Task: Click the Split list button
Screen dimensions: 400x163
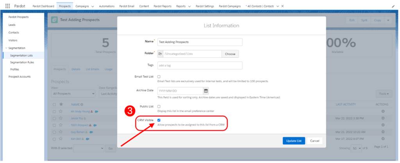Action: click(x=364, y=20)
